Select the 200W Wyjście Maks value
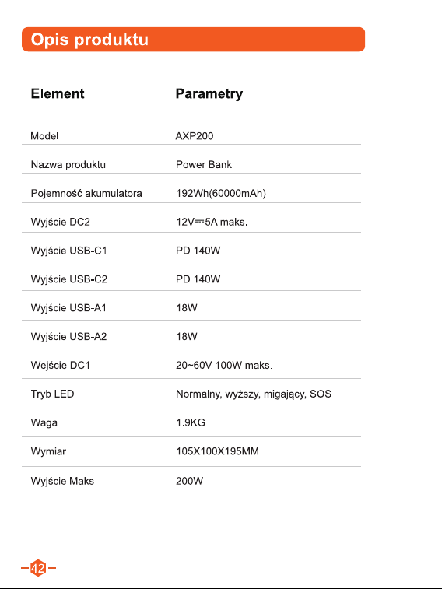 coord(190,481)
